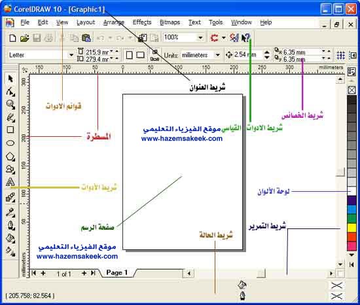The width and height of the screenshot is (360, 305).
Task: Open the Letter paper size dropdown
Action: 41,55
